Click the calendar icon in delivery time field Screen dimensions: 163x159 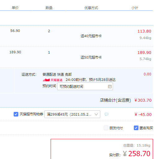[x=110, y=86]
